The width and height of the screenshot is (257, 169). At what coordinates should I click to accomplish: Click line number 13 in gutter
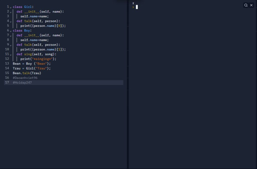point(7,63)
